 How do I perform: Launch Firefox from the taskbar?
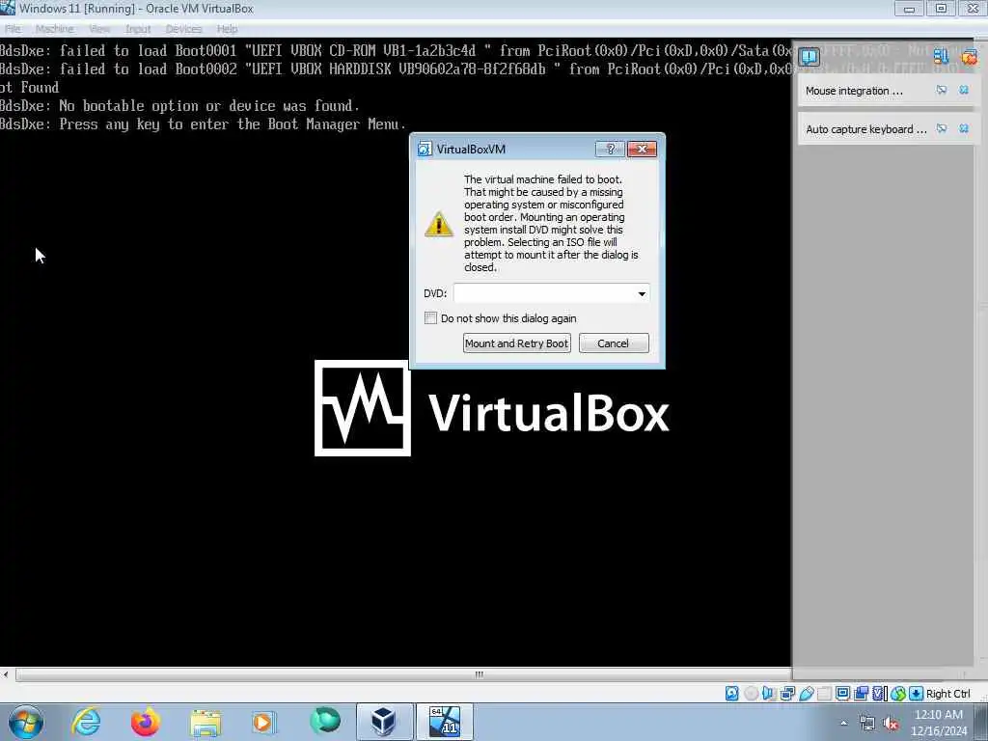145,722
